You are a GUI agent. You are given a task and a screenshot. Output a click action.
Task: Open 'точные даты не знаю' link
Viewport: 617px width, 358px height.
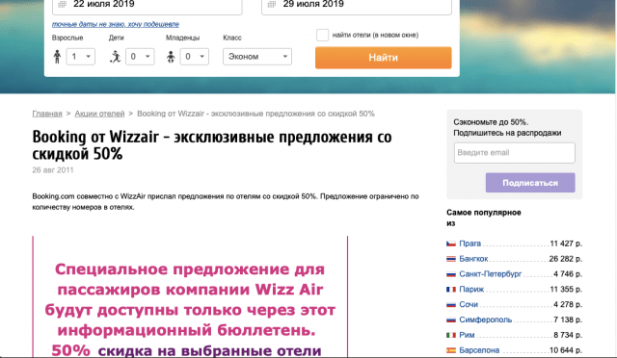tap(116, 24)
